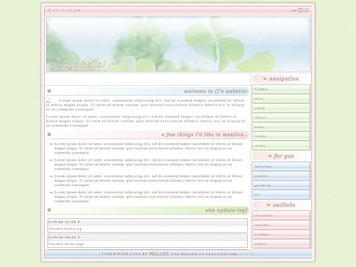Screen dimensions: 356x267
Task: Visit the spacehey outlink
Action: tap(281, 225)
